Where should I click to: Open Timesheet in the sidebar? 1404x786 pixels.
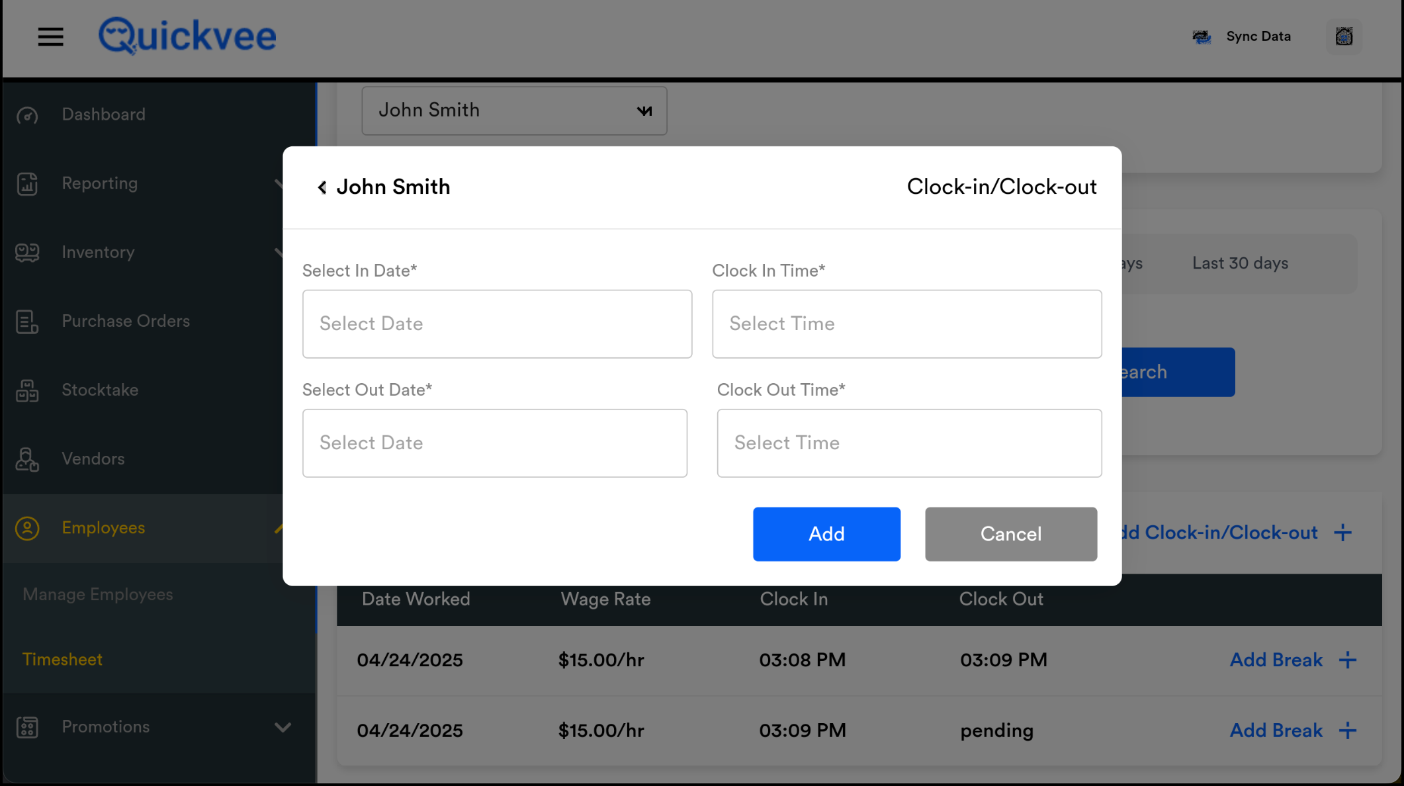(62, 660)
